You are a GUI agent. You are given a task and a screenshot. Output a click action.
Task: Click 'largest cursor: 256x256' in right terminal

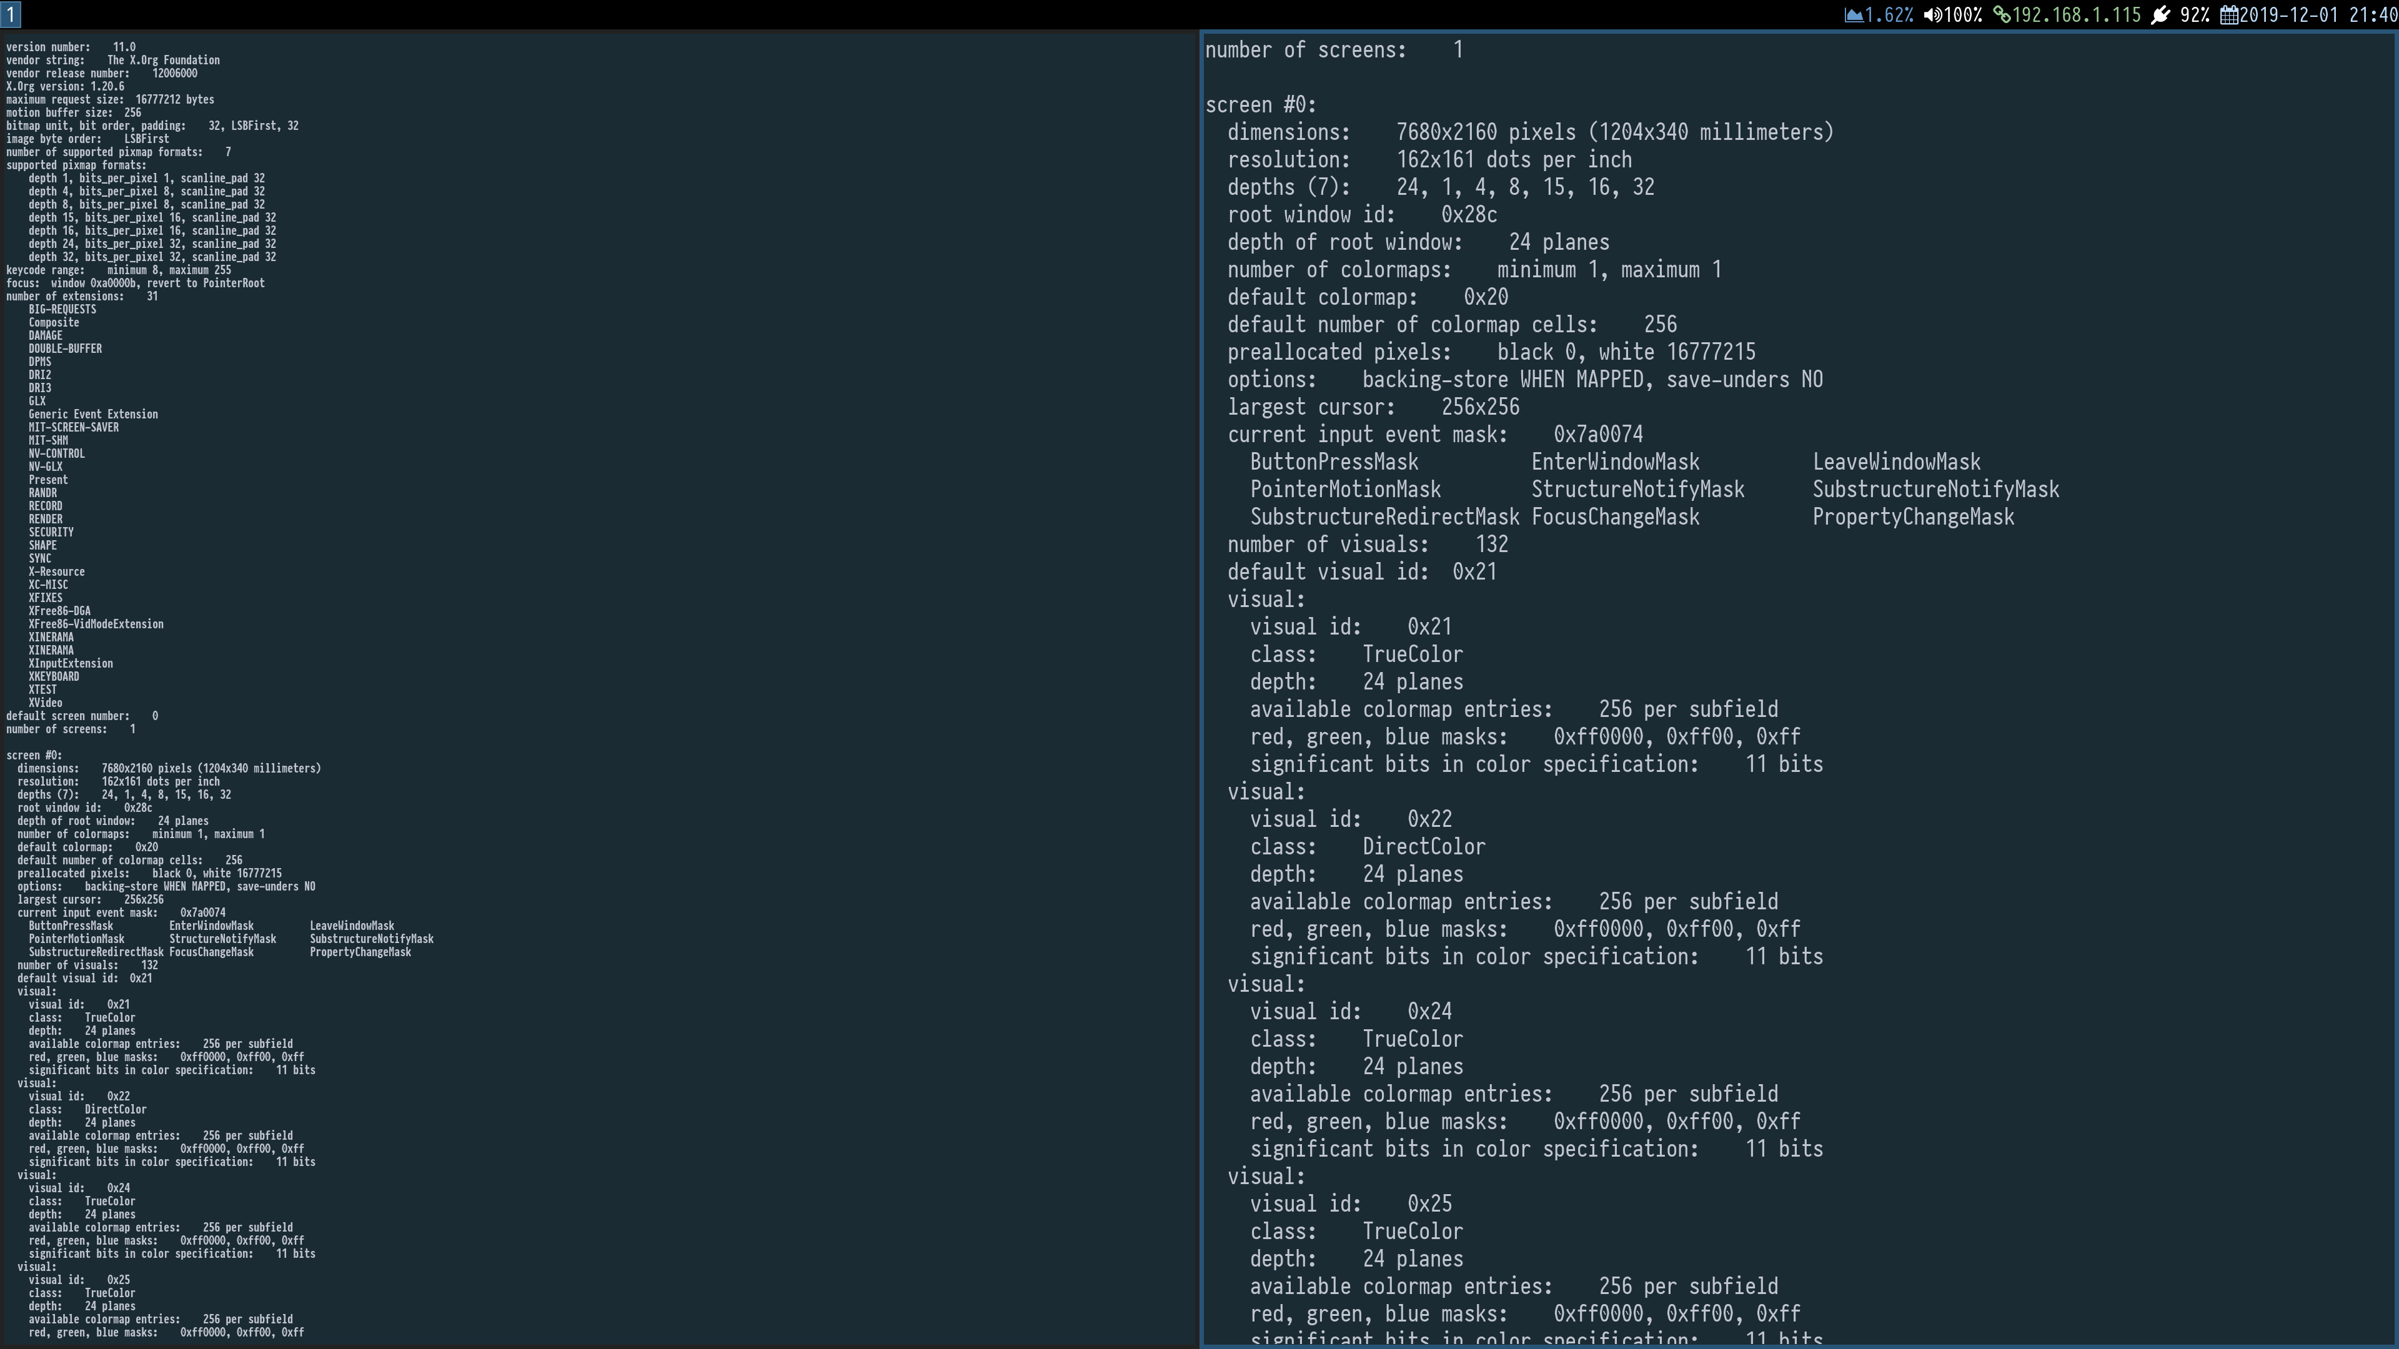[x=1374, y=408]
